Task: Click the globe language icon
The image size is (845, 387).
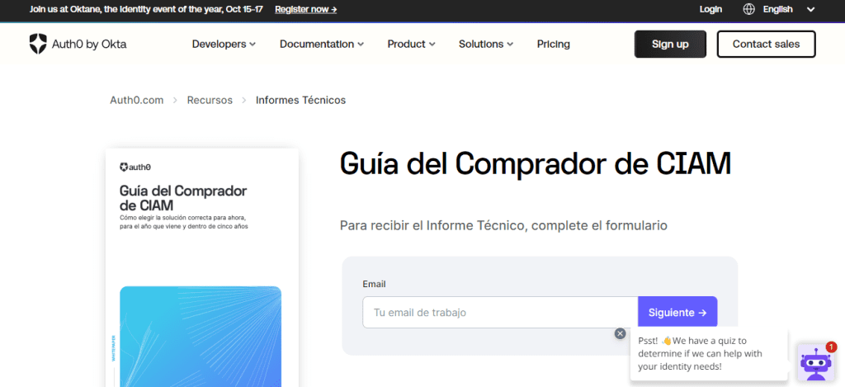Action: [x=748, y=9]
